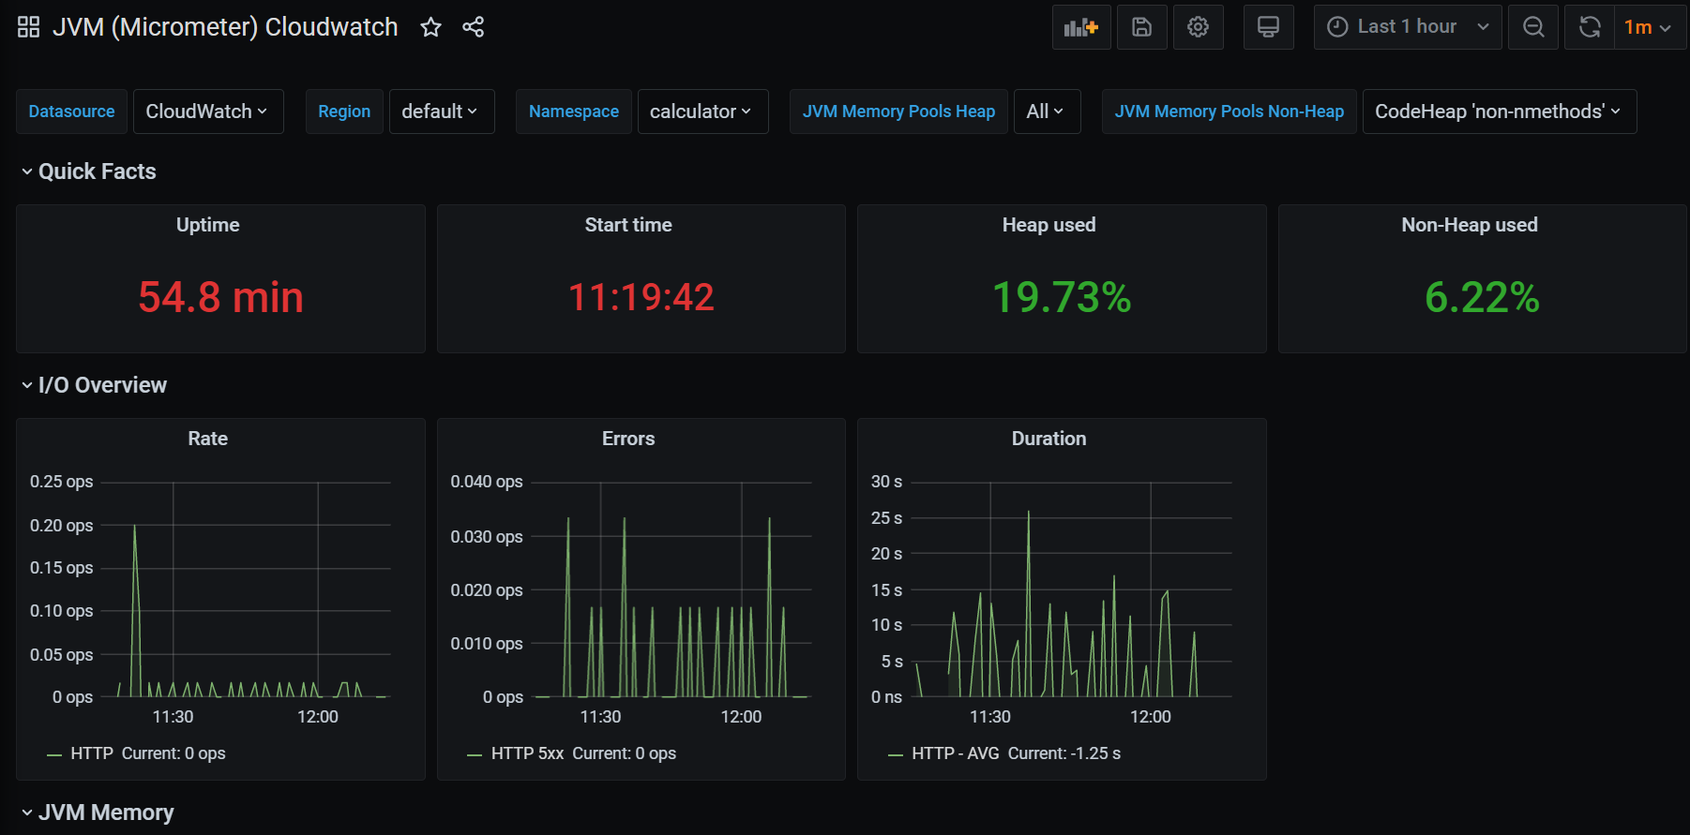
Task: Click the 30 s axis label in Duration
Action: click(886, 482)
